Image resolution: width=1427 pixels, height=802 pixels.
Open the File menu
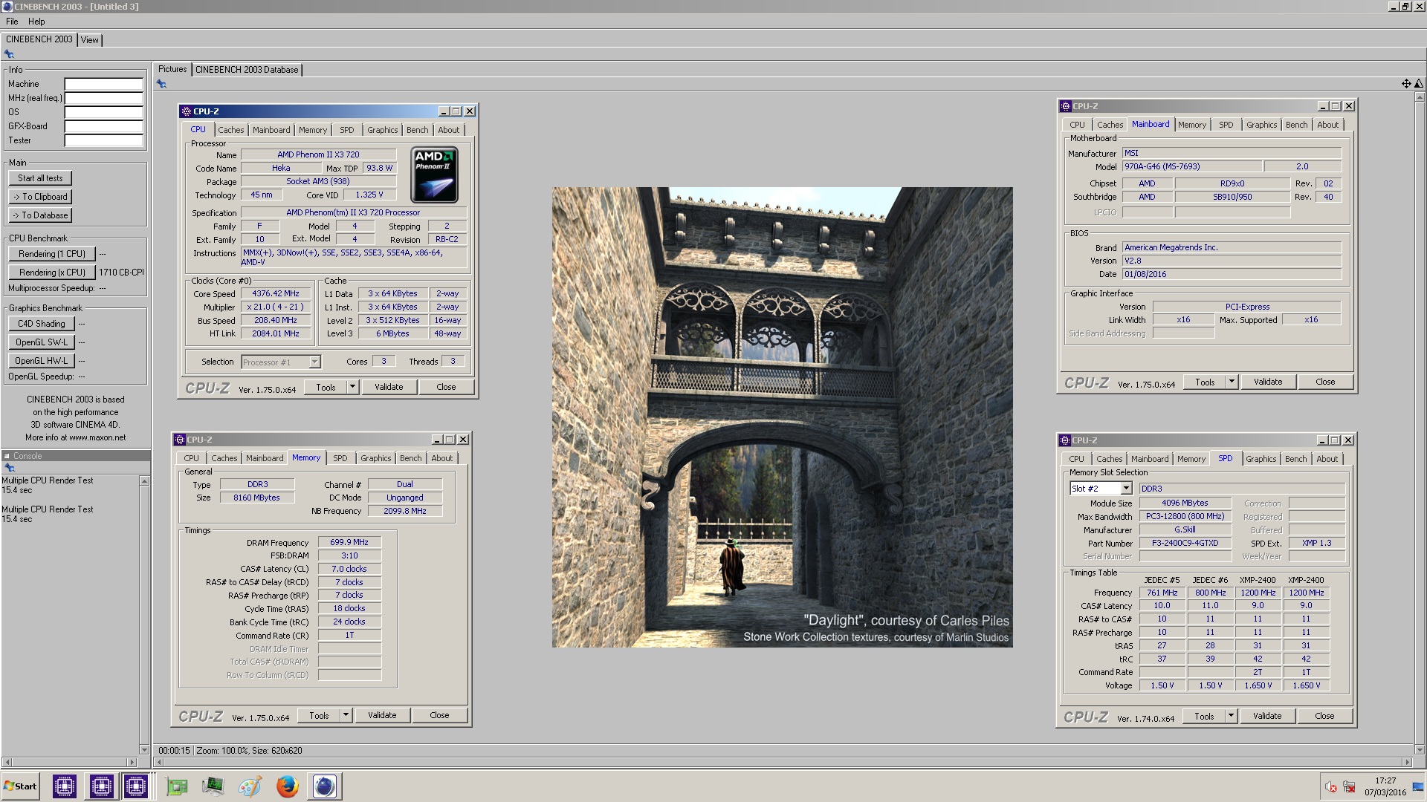12,22
